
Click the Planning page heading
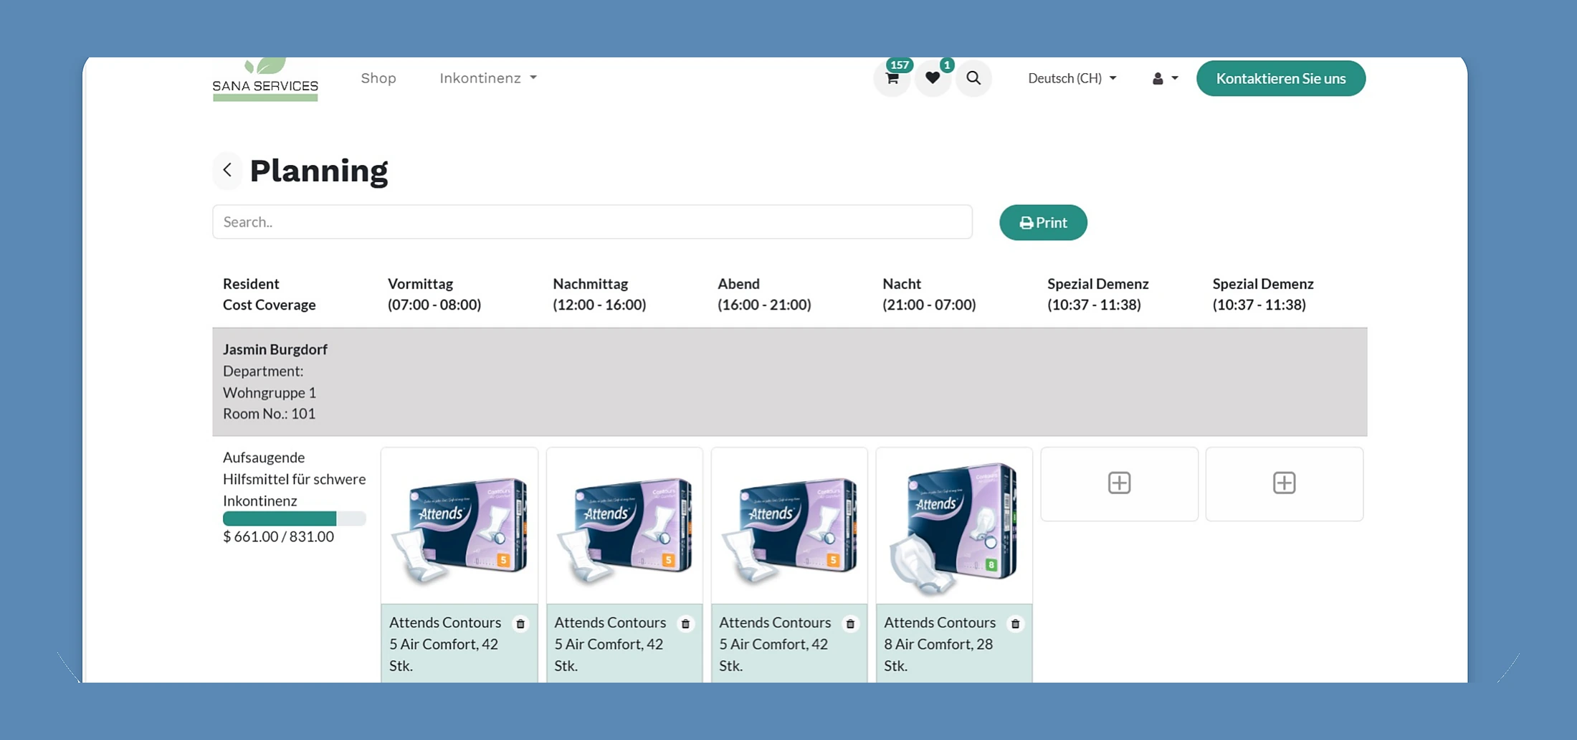[319, 171]
